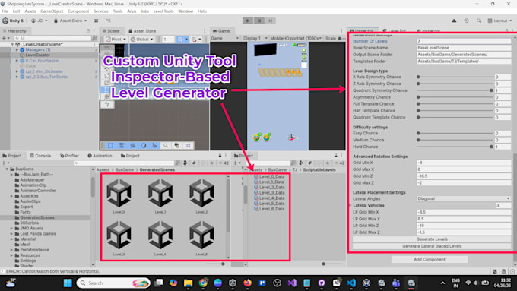Select Level_0 scene asset thumbnail
This screenshot has height=291, width=517.
pyautogui.click(x=119, y=196)
